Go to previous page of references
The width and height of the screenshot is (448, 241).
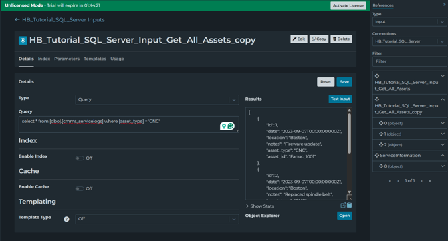point(398,181)
